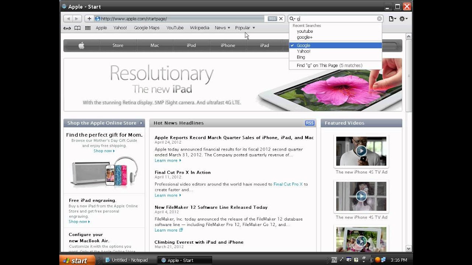Screen dimensions: 472x265
Task: Open the iPhone tab on Apple site
Action: point(228,45)
